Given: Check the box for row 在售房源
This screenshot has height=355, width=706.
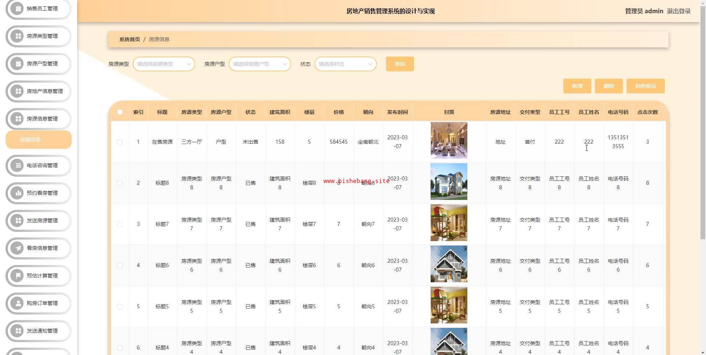Looking at the screenshot, I should 120,142.
